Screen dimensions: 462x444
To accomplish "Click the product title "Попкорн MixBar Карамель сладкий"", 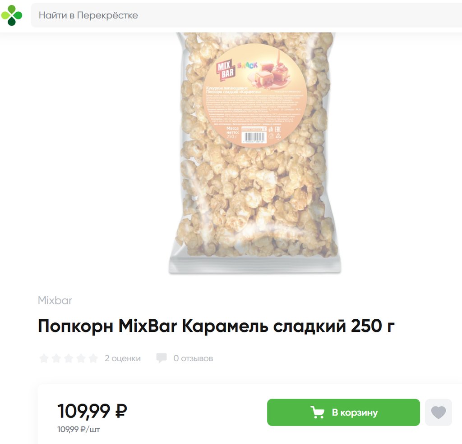I will tap(191, 326).
